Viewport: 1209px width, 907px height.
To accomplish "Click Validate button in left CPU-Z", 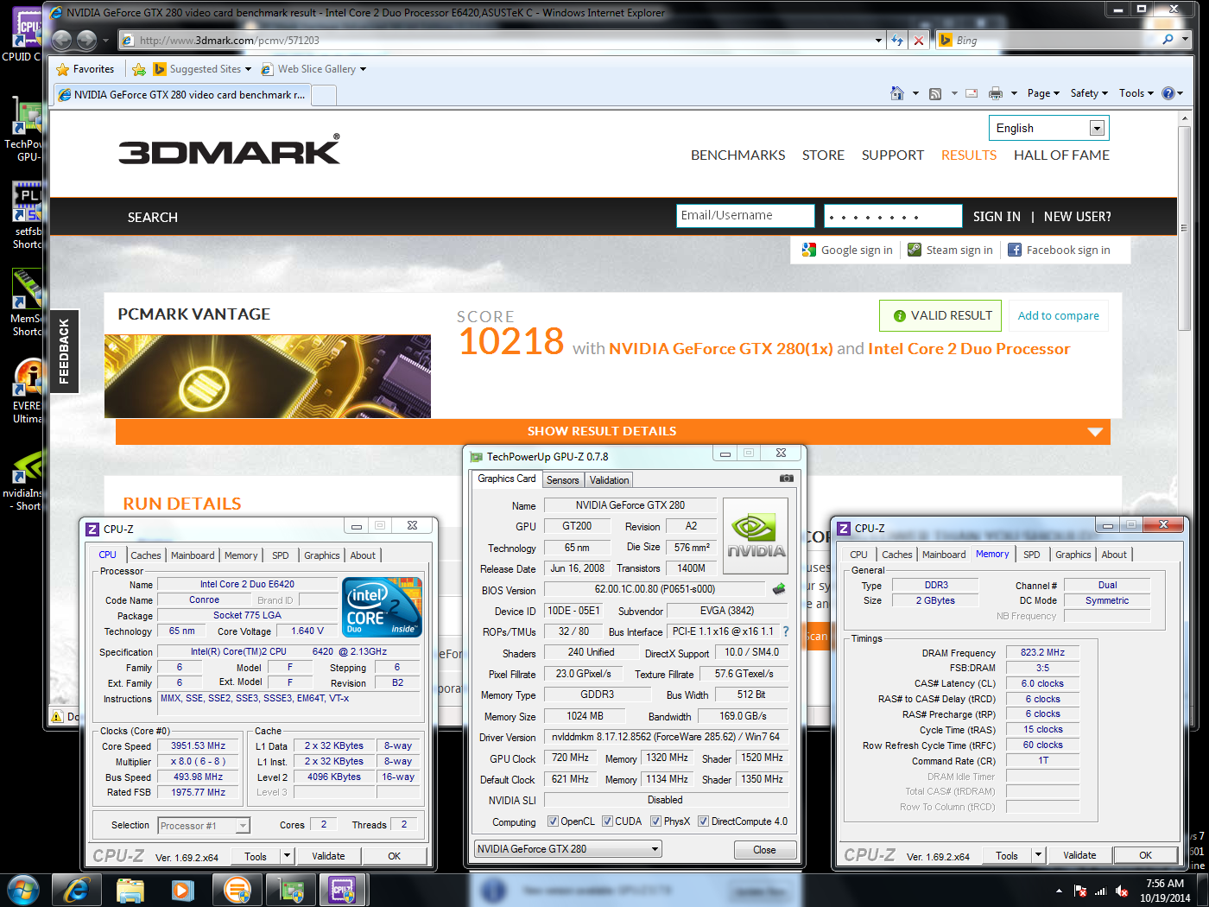I will point(328,856).
